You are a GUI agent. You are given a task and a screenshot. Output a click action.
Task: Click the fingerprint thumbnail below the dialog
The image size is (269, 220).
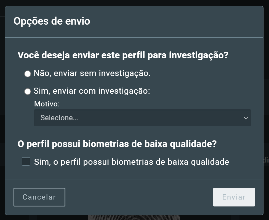coord(134,218)
